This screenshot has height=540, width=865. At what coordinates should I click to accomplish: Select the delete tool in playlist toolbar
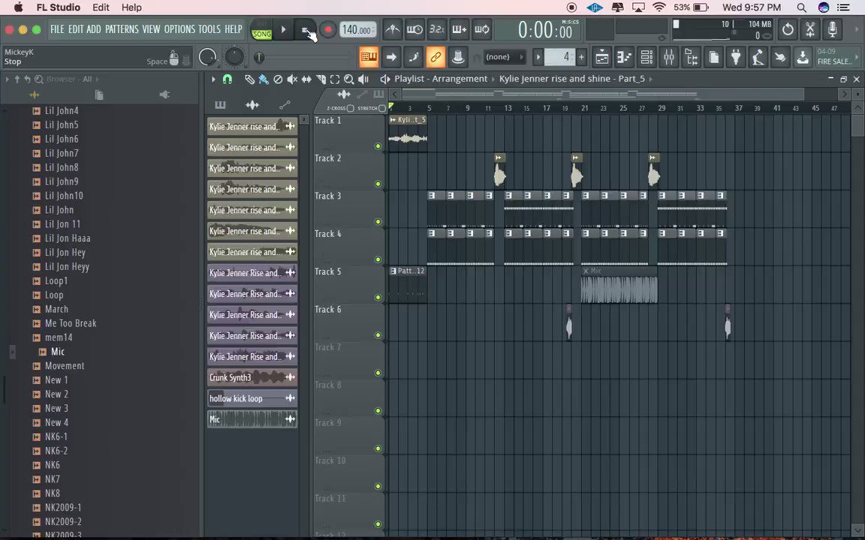click(278, 79)
